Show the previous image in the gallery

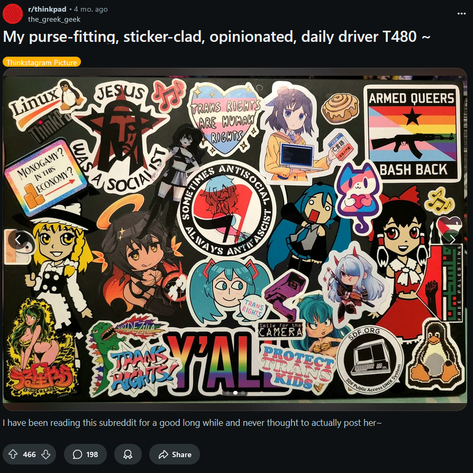(18, 239)
